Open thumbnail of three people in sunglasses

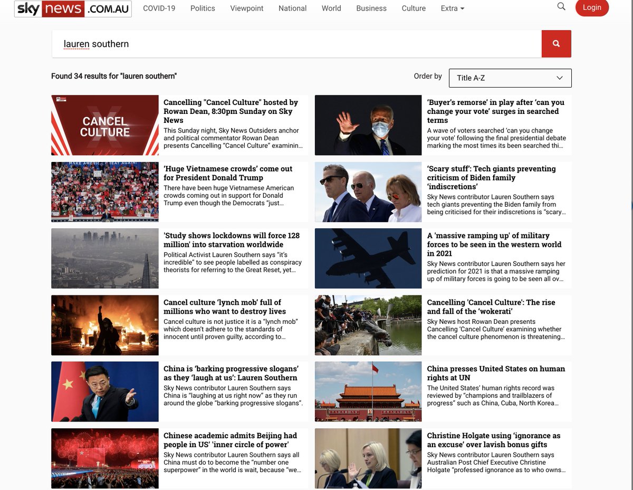click(368, 192)
